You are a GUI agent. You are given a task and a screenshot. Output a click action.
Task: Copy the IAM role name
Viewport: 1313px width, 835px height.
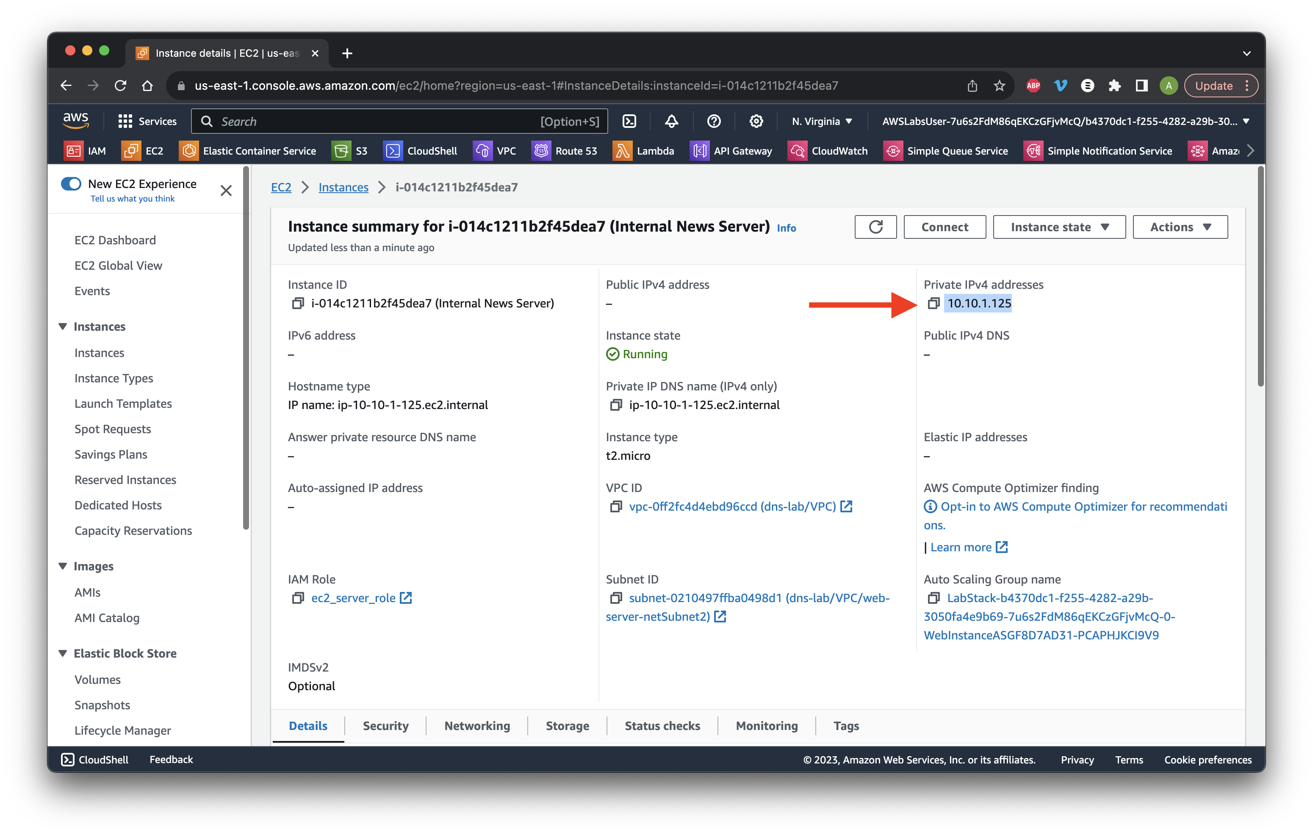coord(298,598)
